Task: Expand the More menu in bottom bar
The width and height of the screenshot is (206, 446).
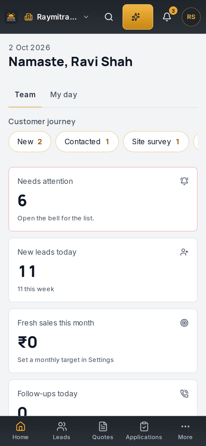Action: 185,431
